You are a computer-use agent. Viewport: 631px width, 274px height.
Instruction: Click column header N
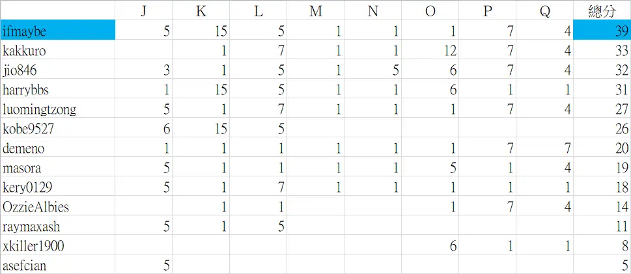[373, 11]
